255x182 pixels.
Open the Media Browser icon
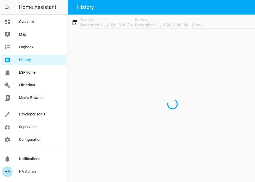(7, 98)
